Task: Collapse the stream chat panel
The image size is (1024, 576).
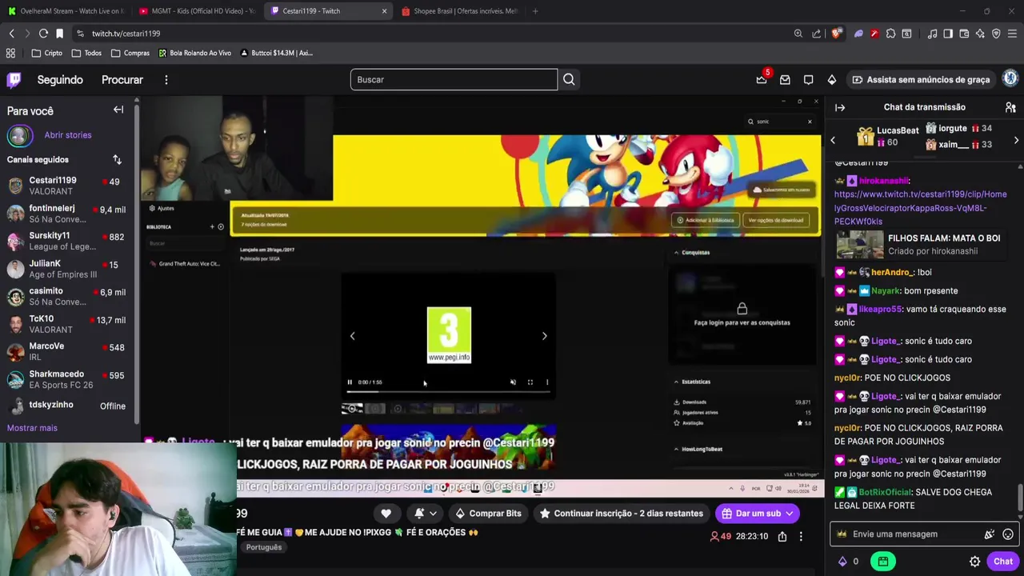Action: pyautogui.click(x=840, y=107)
